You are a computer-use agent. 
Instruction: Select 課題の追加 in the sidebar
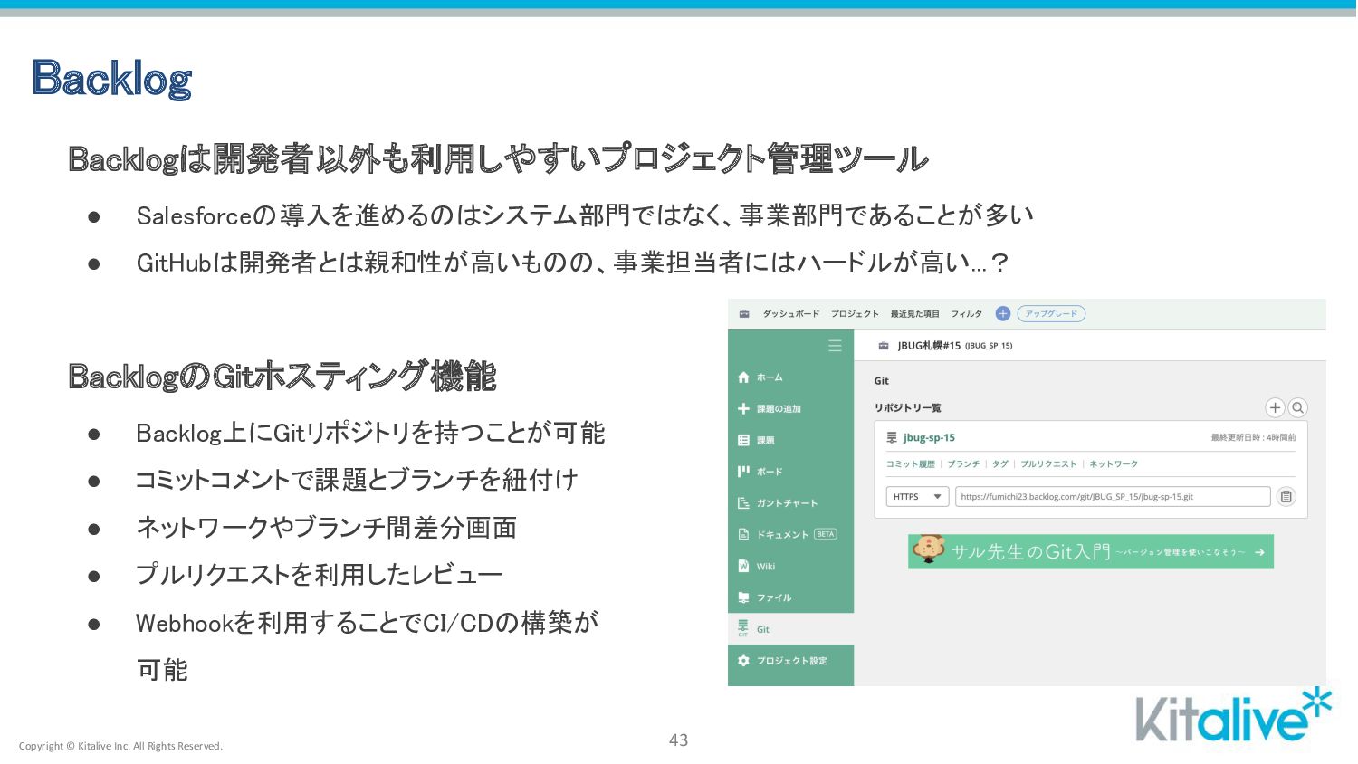pos(791,409)
